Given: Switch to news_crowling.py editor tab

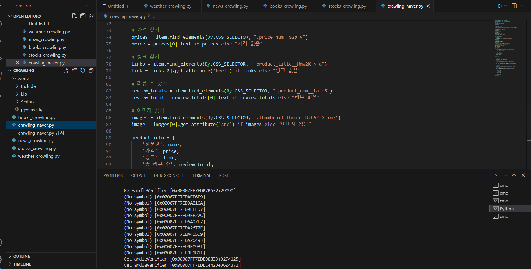Looking at the screenshot, I should [x=230, y=6].
